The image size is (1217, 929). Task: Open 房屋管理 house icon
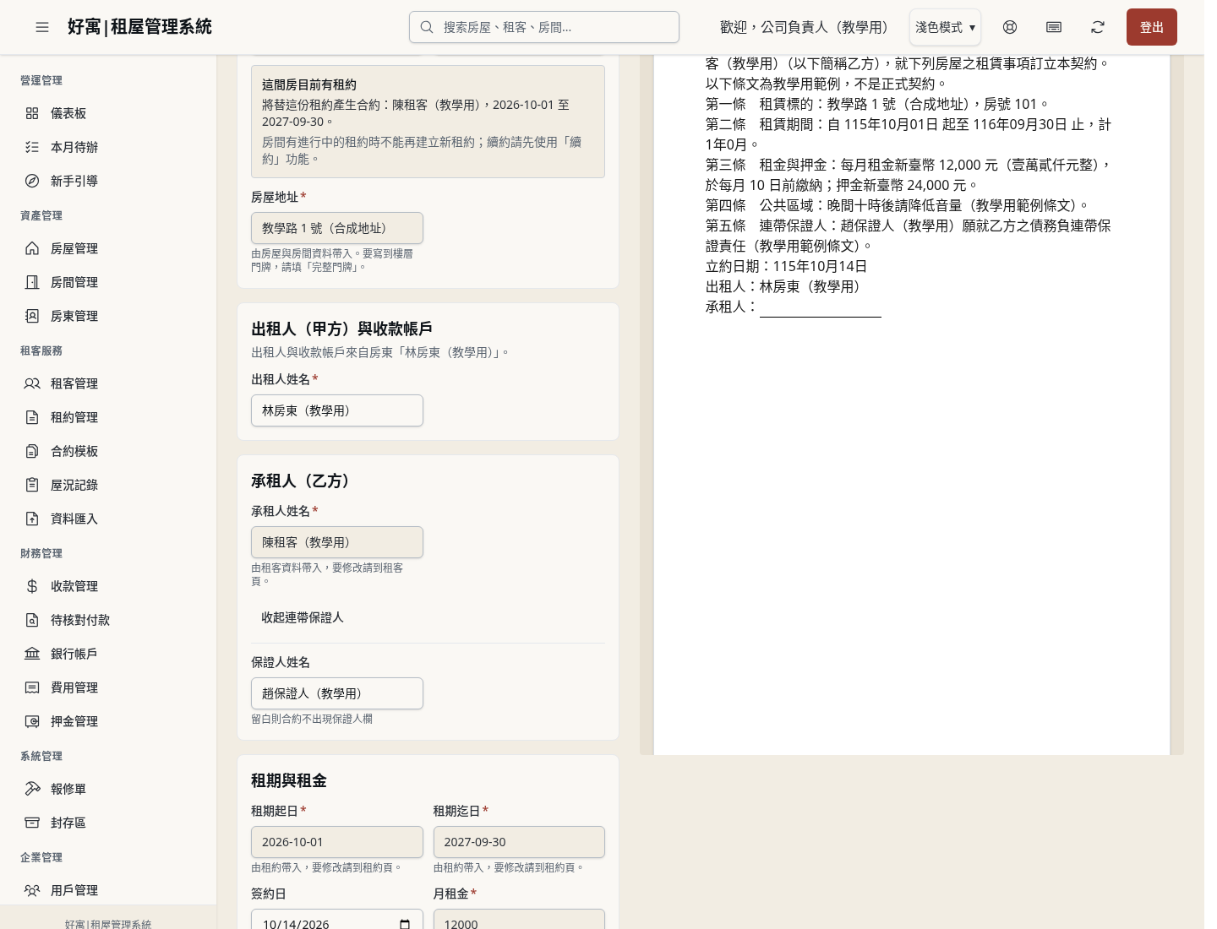pos(32,248)
